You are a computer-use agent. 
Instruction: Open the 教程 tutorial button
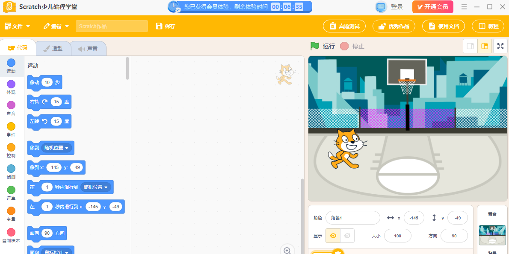(x=488, y=26)
